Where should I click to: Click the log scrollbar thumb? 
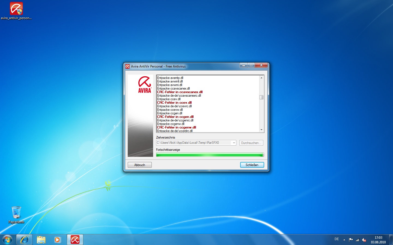tap(261, 97)
